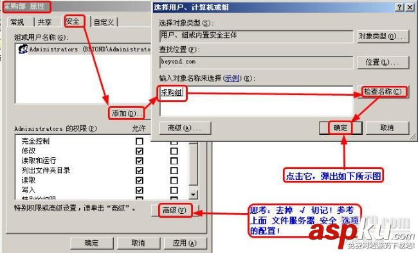The height and width of the screenshot is (253, 418).
Task: Select the Administrators group entry icon
Action: 23,49
